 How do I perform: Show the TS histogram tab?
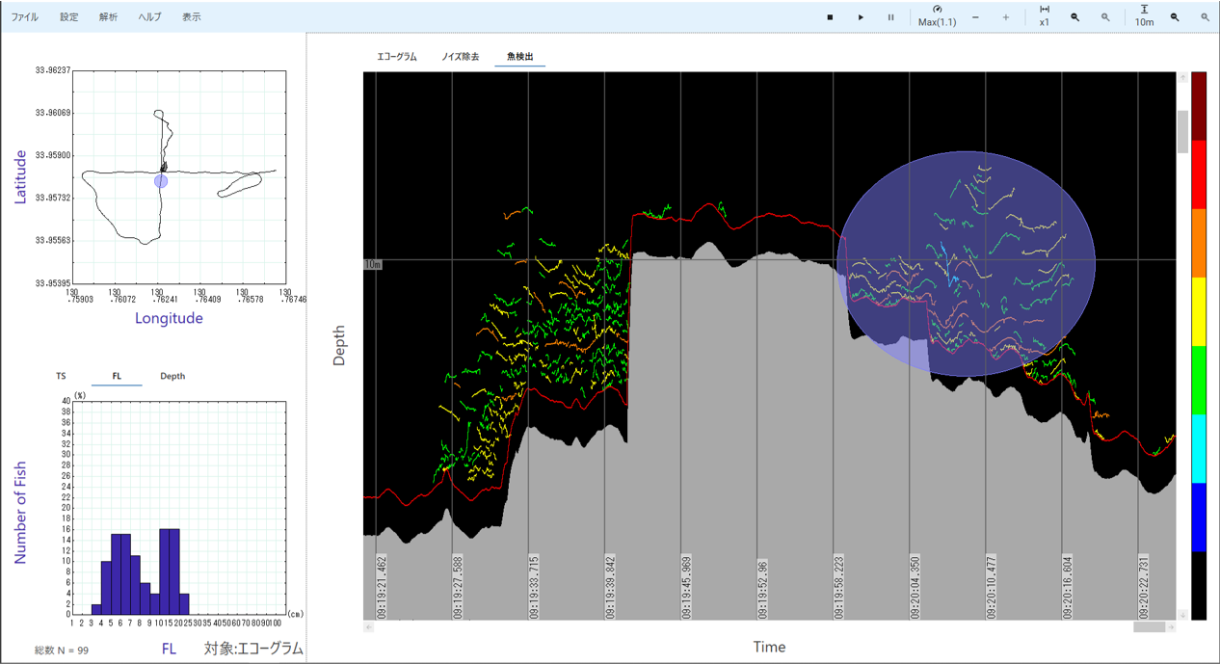(61, 376)
